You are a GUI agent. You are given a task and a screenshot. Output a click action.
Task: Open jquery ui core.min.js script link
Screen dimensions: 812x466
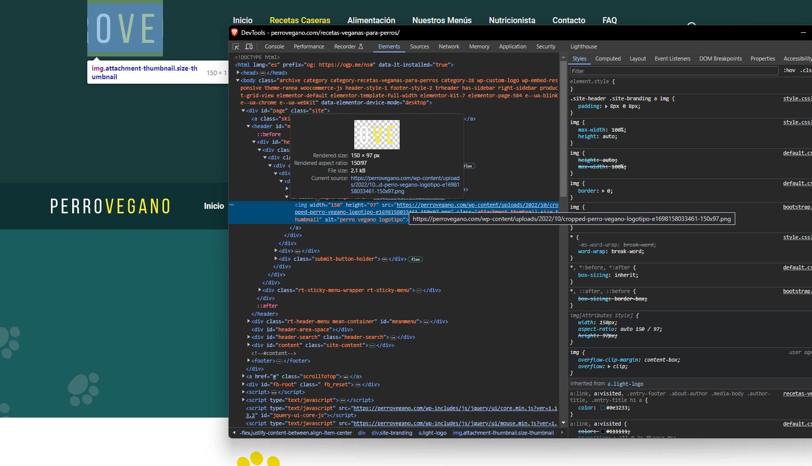click(x=402, y=412)
